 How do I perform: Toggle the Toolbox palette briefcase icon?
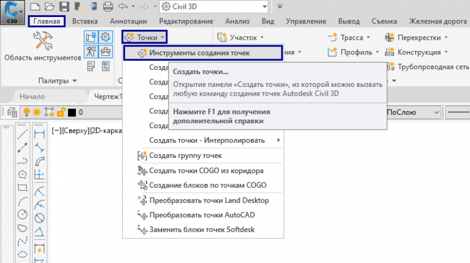coord(106,52)
